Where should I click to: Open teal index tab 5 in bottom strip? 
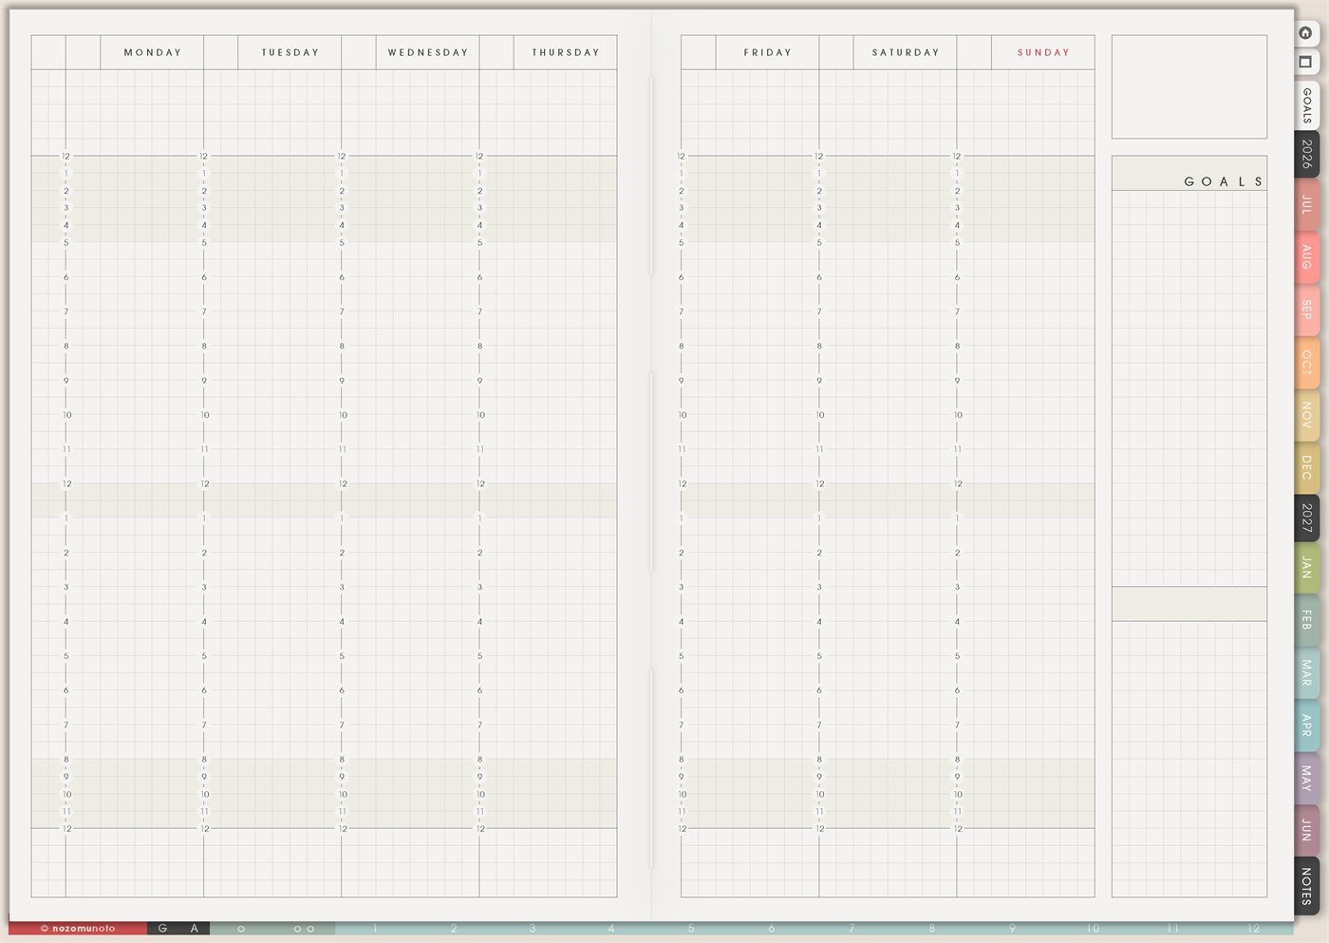pyautogui.click(x=691, y=928)
